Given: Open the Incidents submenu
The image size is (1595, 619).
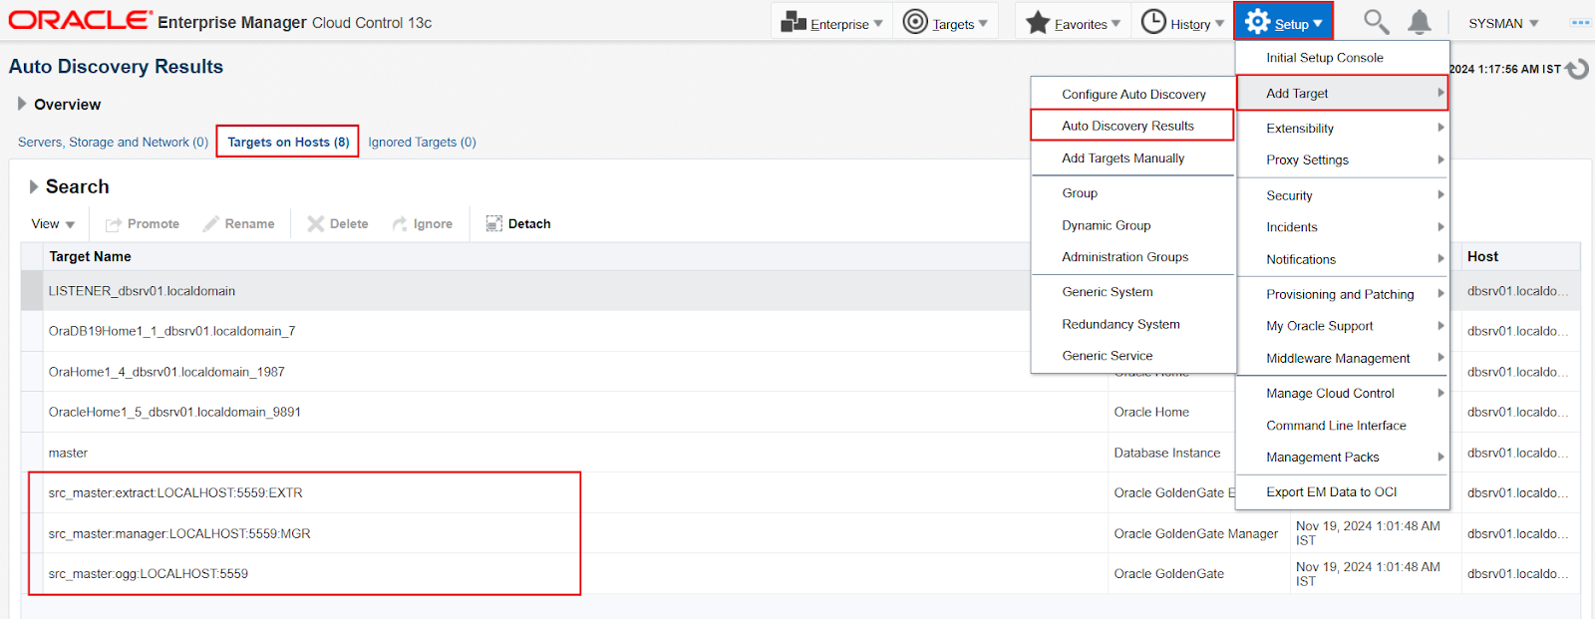Looking at the screenshot, I should [x=1342, y=227].
